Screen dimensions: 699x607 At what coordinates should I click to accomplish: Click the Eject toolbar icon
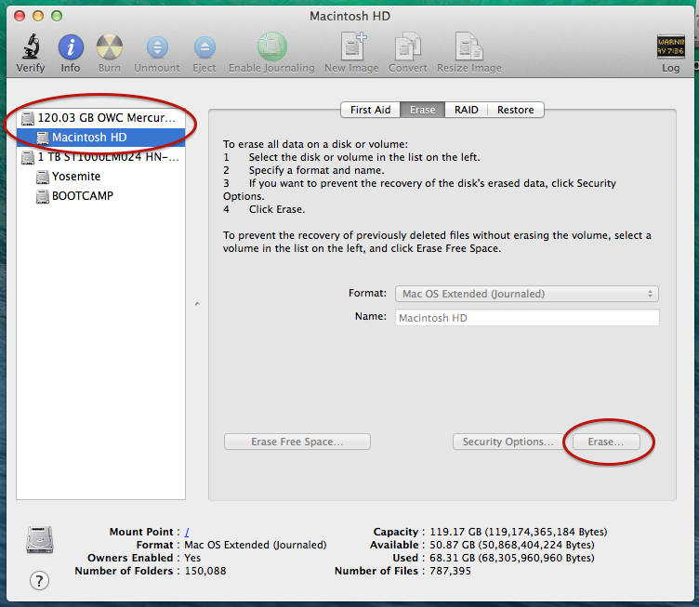click(204, 46)
